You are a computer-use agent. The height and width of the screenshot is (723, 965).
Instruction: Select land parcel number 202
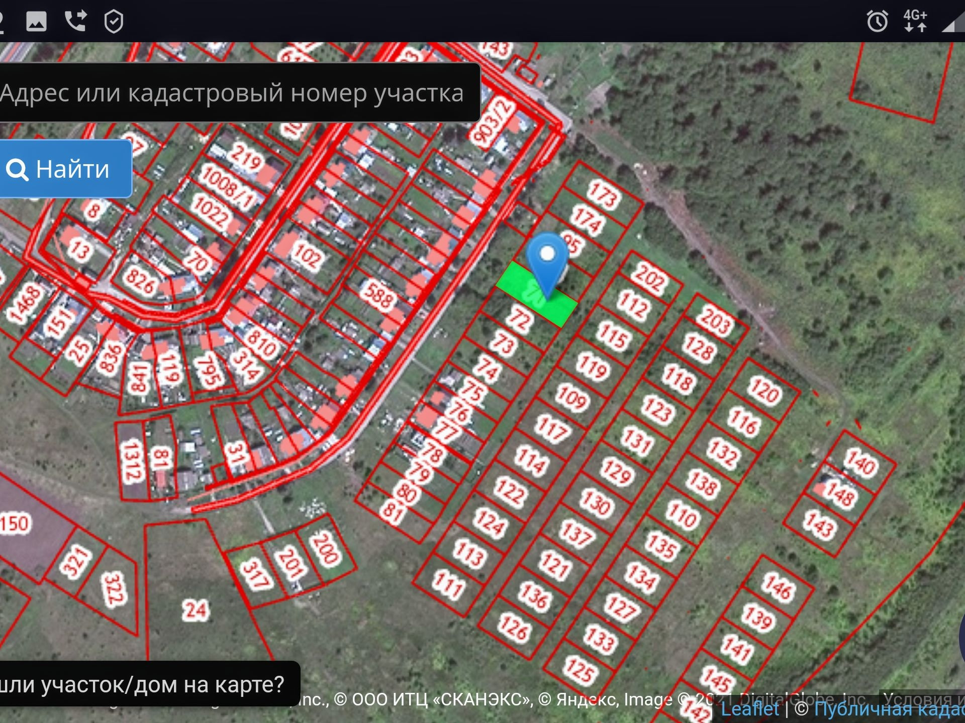coord(649,278)
